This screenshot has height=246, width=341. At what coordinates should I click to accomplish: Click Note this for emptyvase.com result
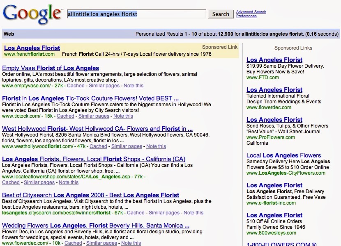pos(134,86)
